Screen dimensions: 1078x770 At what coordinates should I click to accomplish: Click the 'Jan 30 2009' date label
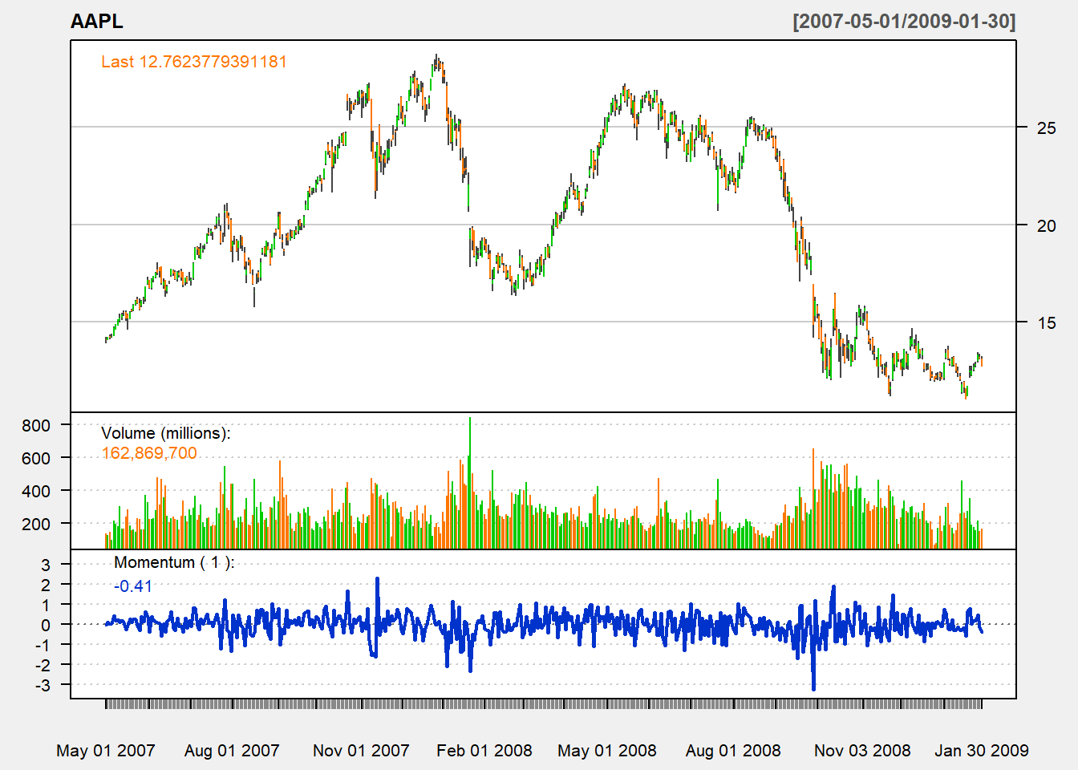pyautogui.click(x=982, y=751)
